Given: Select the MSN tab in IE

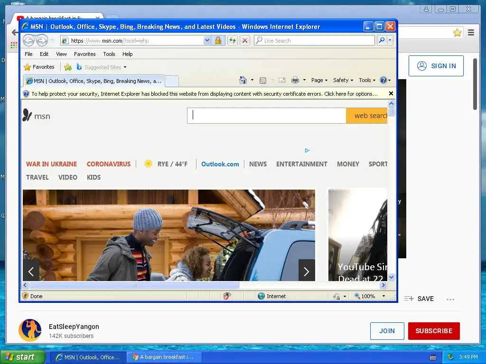Looking at the screenshot, I should pos(94,81).
